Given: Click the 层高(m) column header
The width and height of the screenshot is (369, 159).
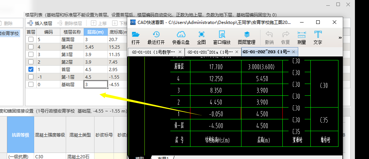Looking at the screenshot, I should point(96,32).
